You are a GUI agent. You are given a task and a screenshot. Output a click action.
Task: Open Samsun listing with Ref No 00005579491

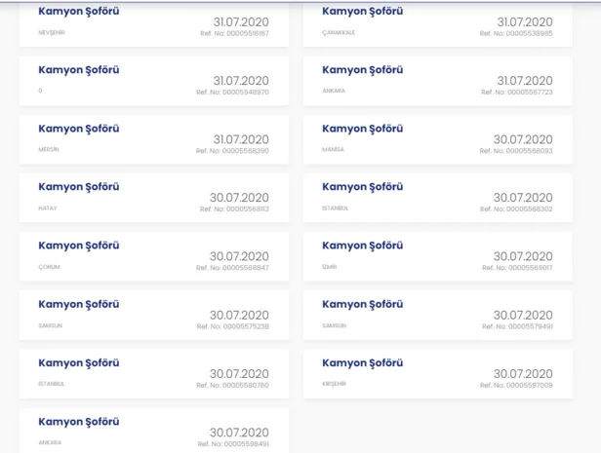tap(362, 304)
